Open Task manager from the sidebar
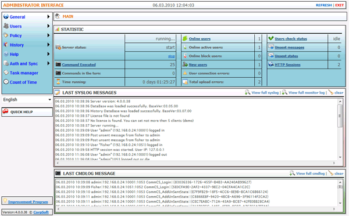 24,73
